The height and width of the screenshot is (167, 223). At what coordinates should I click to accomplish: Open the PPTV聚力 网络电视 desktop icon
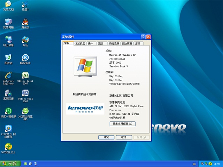(x=8, y=132)
